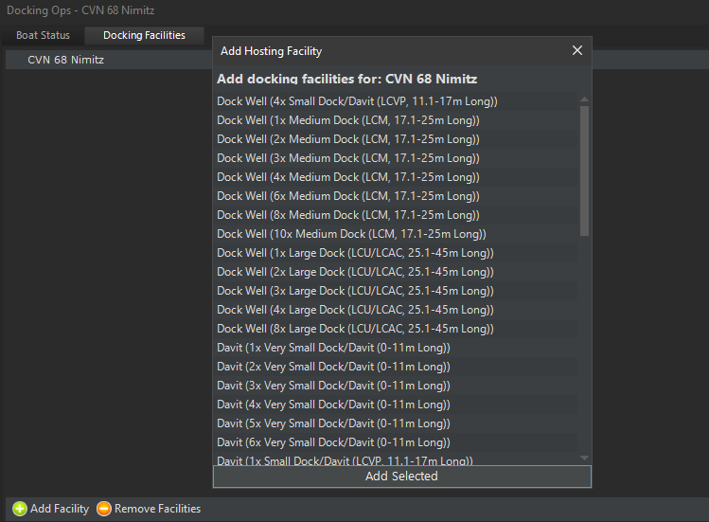
Task: Choose Dock Well 3x Large Dock
Action: coord(397,291)
